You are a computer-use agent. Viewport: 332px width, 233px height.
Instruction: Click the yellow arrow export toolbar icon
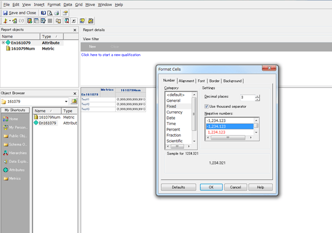(x=91, y=21)
